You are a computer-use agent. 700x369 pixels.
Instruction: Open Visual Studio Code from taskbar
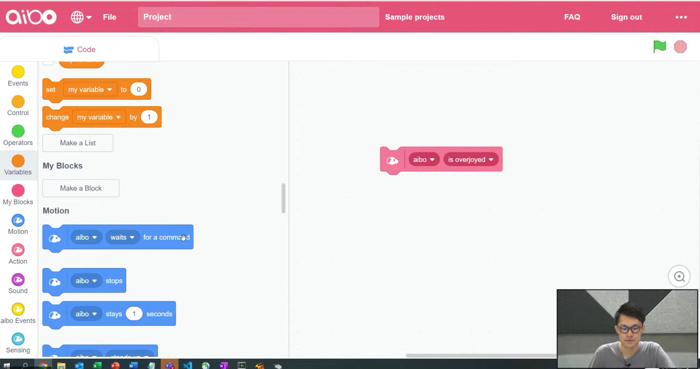[188, 365]
